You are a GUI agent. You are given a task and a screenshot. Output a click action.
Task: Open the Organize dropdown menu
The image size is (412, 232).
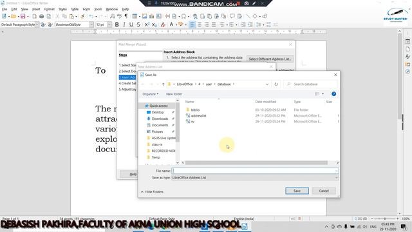coord(150,94)
